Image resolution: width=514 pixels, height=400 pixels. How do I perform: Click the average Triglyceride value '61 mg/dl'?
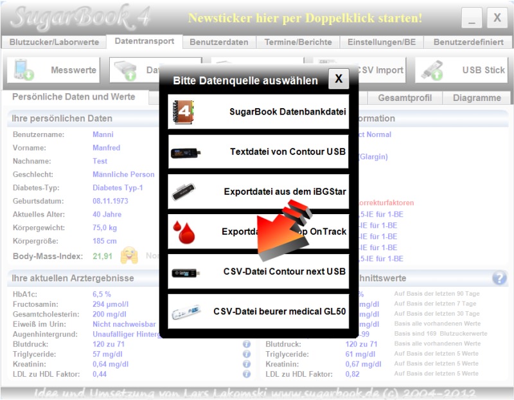point(360,354)
